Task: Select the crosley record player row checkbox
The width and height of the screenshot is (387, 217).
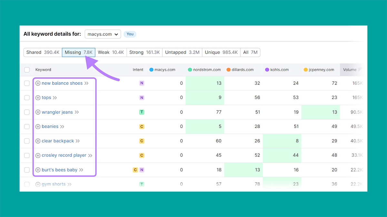Action: pyautogui.click(x=27, y=156)
